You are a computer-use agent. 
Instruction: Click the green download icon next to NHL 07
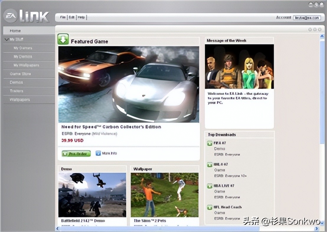pos(210,165)
